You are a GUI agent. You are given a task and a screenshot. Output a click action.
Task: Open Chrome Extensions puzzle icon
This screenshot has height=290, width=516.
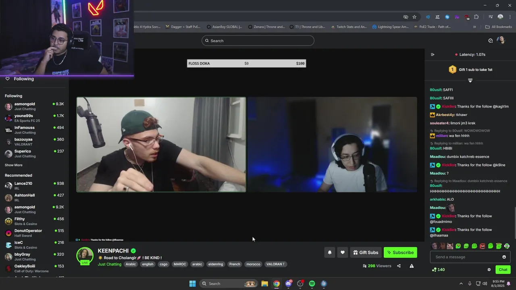pos(476,17)
